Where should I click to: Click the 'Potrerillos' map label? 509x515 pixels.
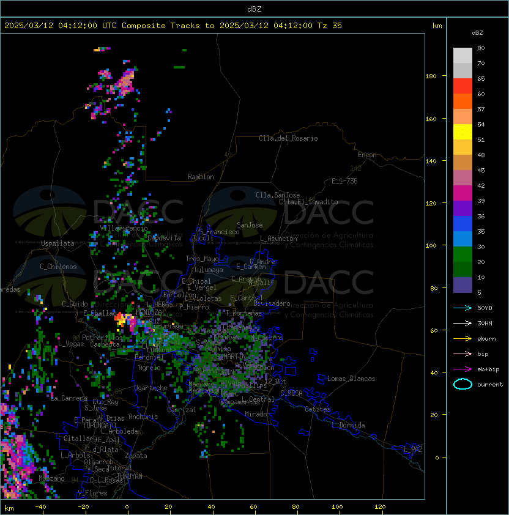point(102,338)
